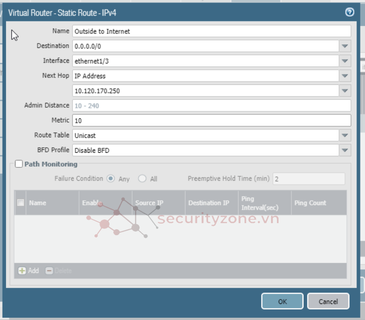Expand the Destination dropdown arrow
365x320 pixels.
pyautogui.click(x=345, y=46)
